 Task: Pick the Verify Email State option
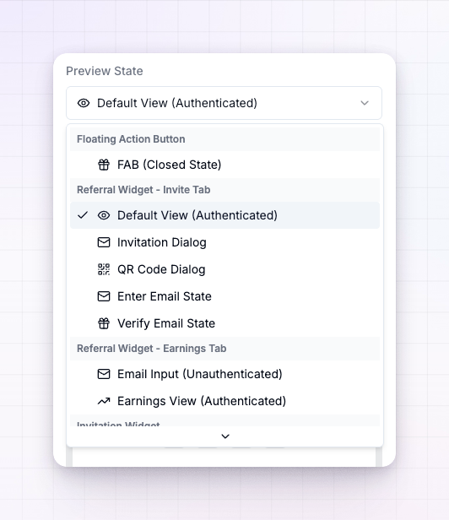click(224, 323)
